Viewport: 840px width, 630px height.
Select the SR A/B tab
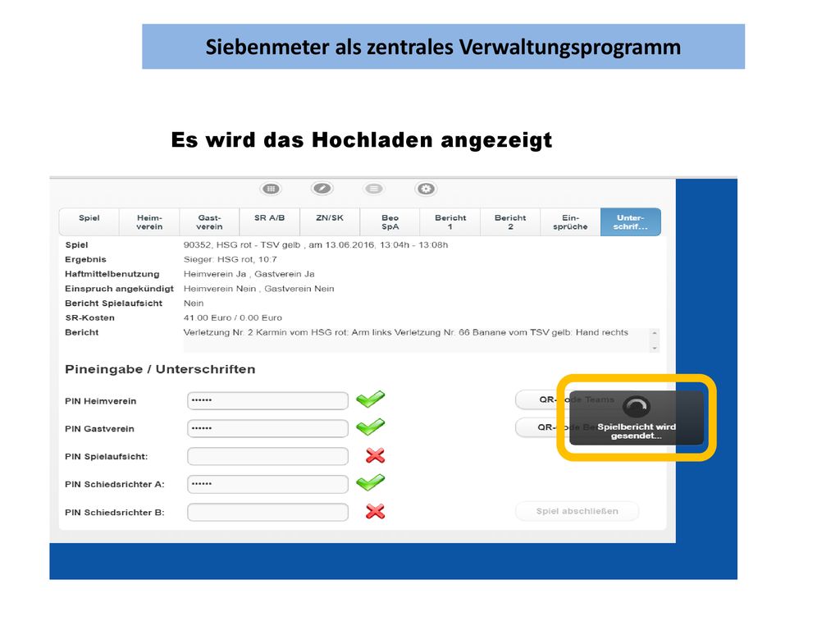point(269,221)
